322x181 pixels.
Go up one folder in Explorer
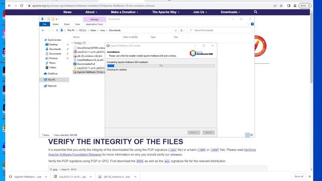point(57,30)
